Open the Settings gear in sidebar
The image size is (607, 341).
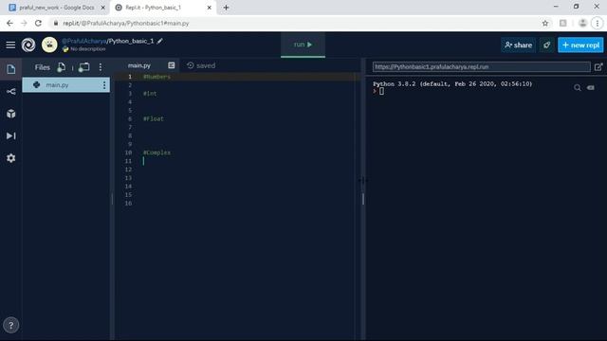10,158
